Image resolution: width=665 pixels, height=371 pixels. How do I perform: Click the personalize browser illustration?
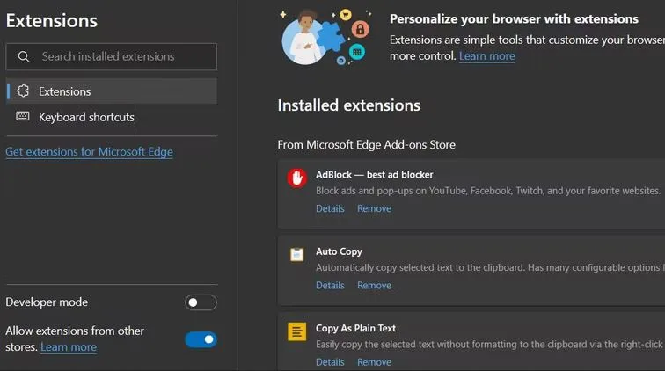point(325,37)
